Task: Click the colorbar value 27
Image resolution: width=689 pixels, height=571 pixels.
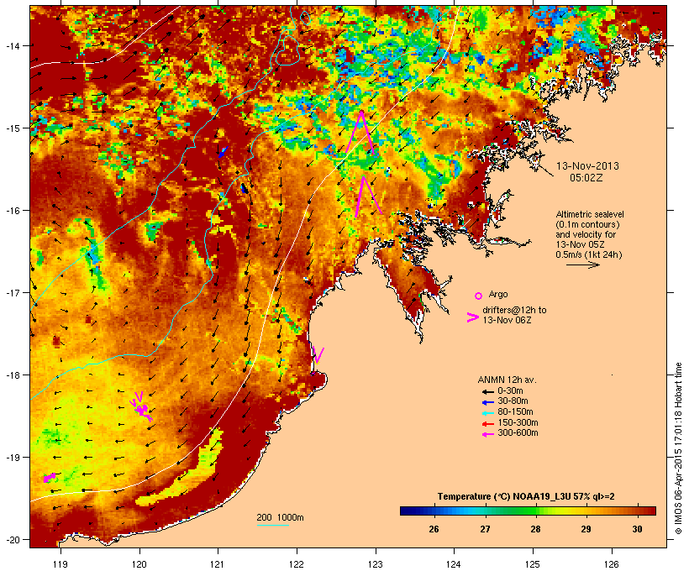Action: point(485,529)
